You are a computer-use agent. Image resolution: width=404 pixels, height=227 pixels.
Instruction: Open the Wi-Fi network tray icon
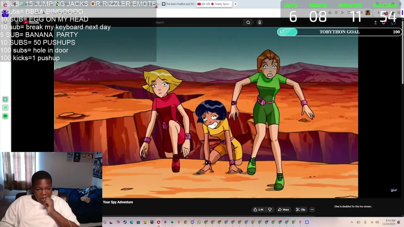(x=372, y=222)
